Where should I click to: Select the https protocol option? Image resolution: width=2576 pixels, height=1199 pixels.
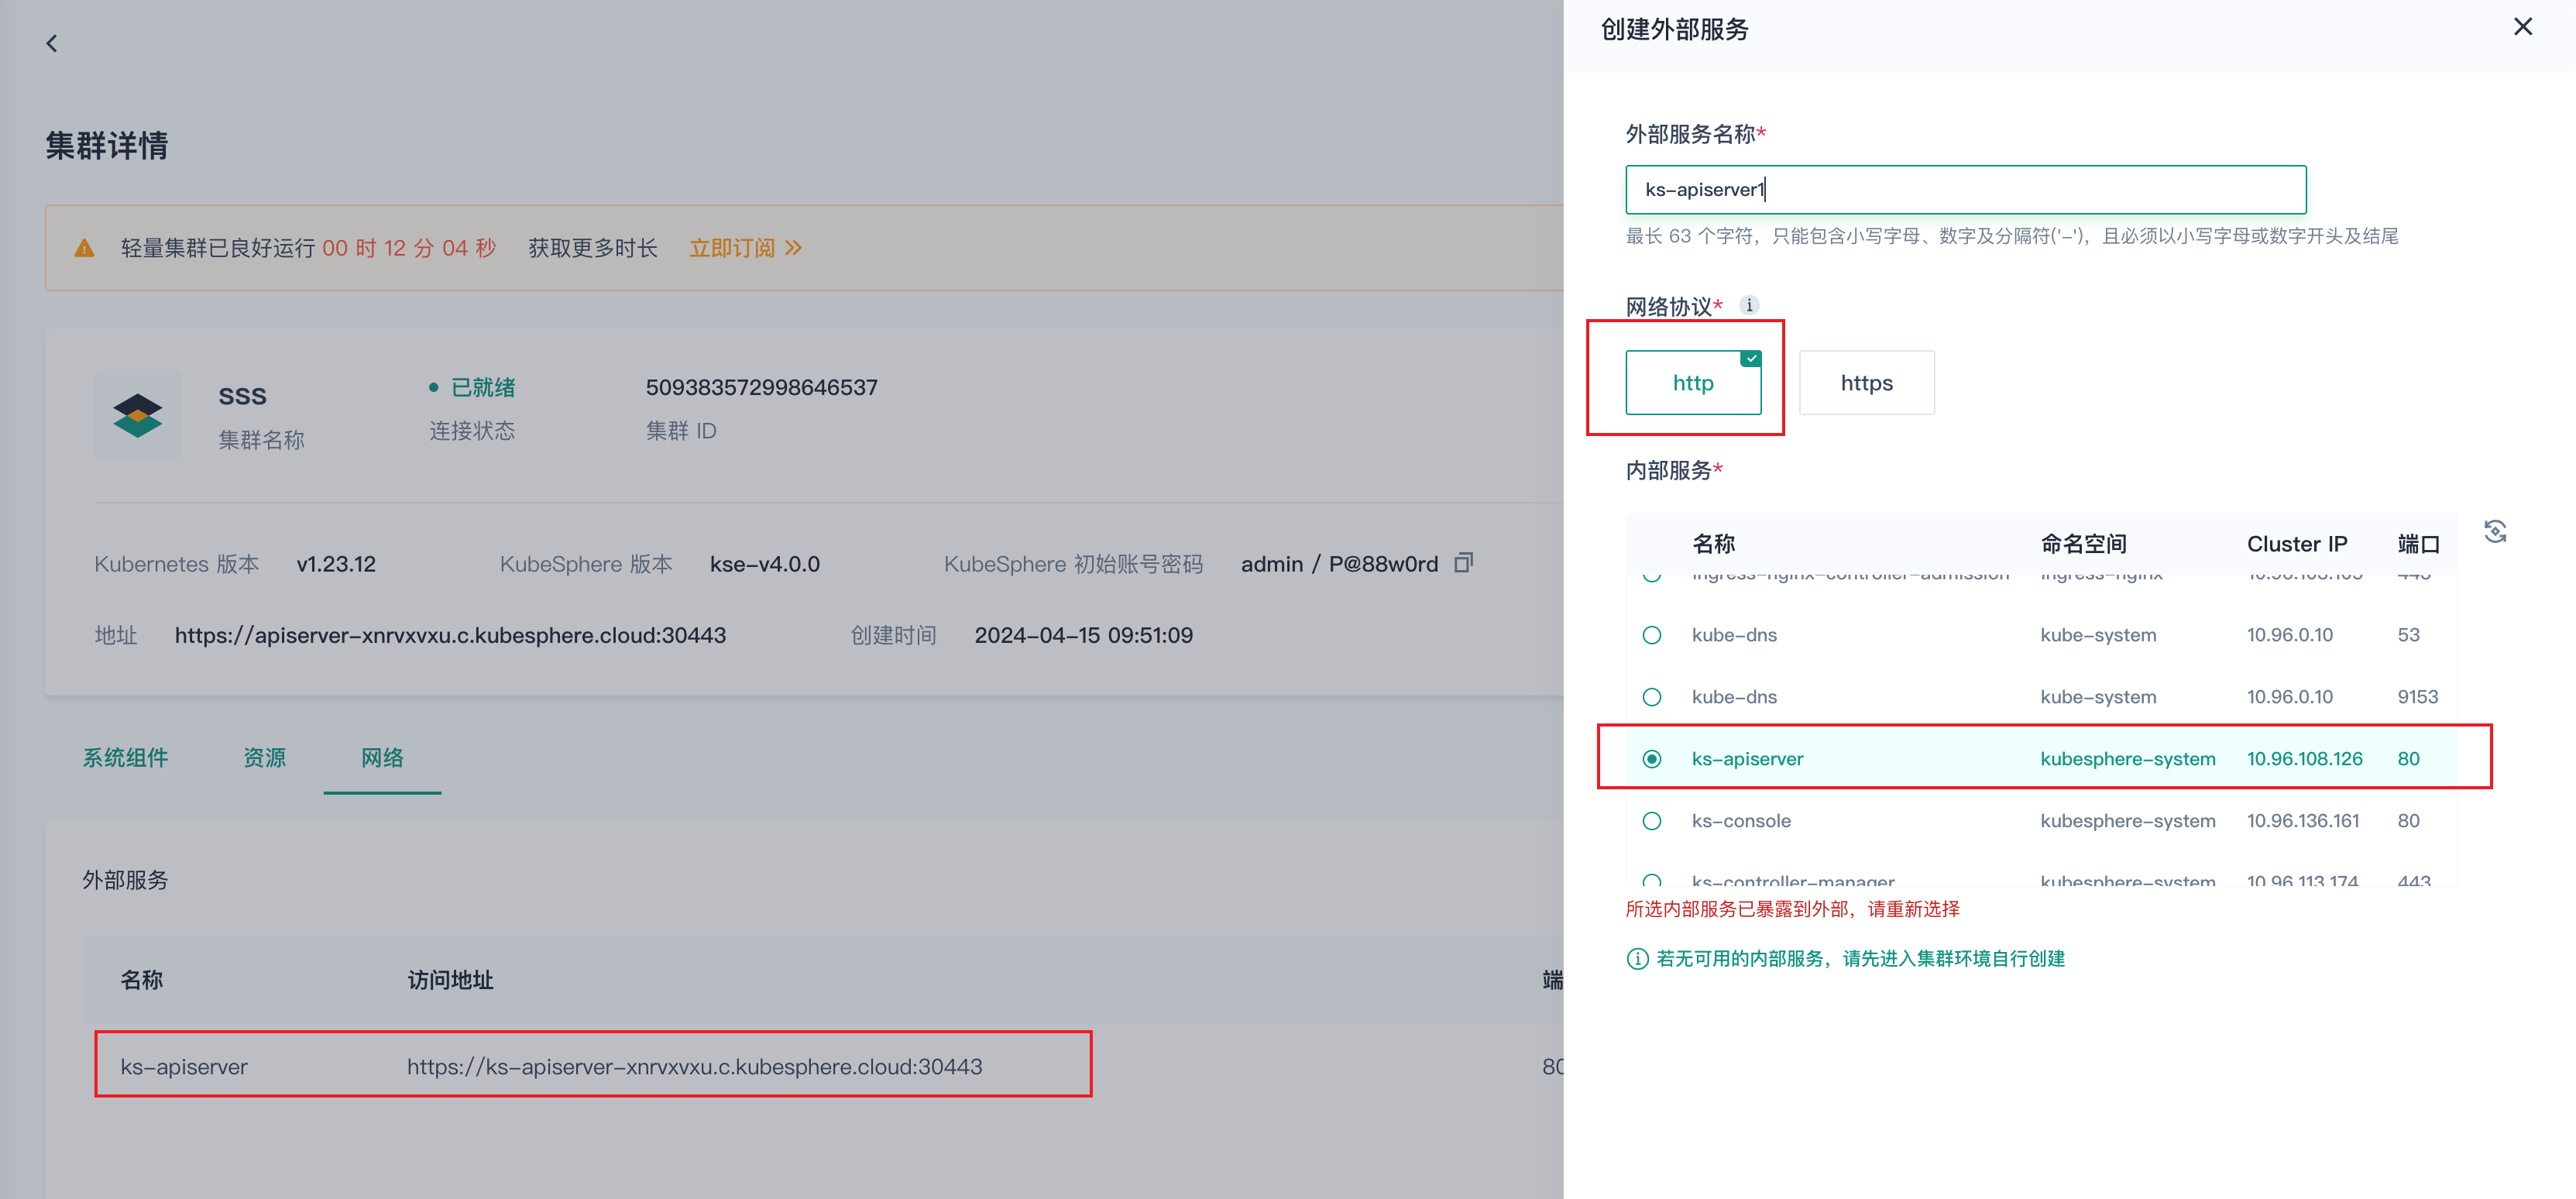coord(1866,382)
